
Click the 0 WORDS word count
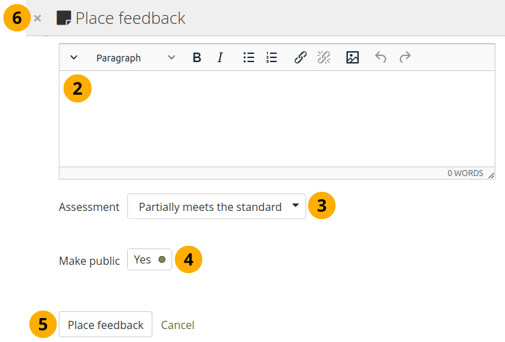(x=465, y=173)
